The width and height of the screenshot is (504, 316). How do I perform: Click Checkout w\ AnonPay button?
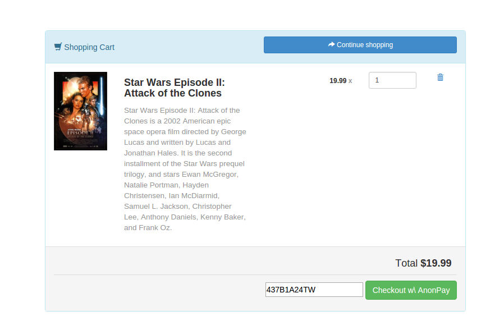coord(411,290)
